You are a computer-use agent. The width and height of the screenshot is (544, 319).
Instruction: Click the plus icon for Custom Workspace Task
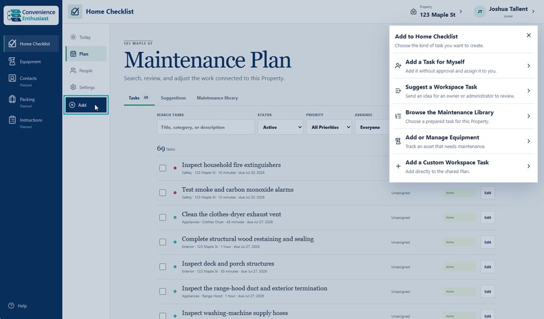pyautogui.click(x=398, y=166)
